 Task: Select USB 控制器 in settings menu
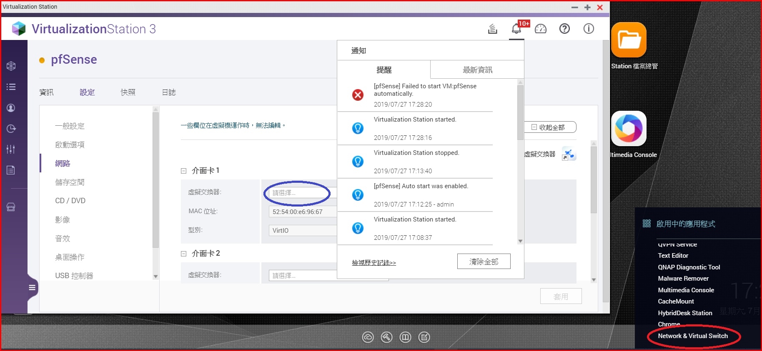(x=74, y=276)
